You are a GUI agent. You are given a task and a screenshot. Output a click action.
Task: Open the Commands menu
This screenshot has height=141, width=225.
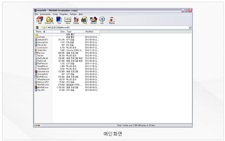click(45, 14)
